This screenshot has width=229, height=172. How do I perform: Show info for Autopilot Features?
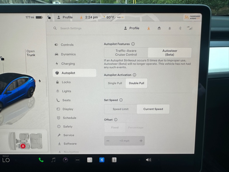pos(133,44)
